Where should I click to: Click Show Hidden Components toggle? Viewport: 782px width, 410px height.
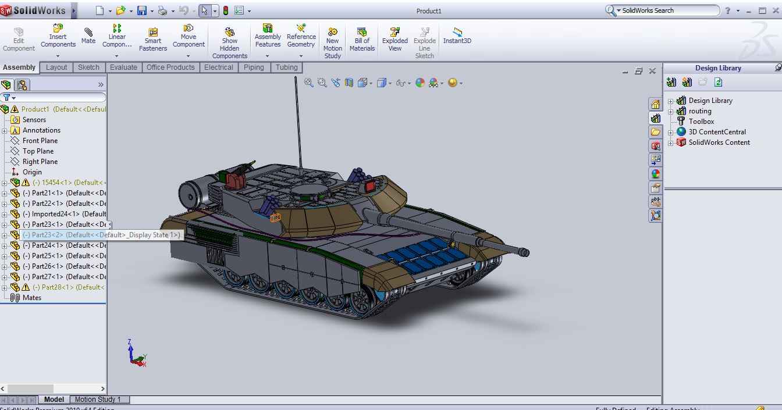click(229, 37)
